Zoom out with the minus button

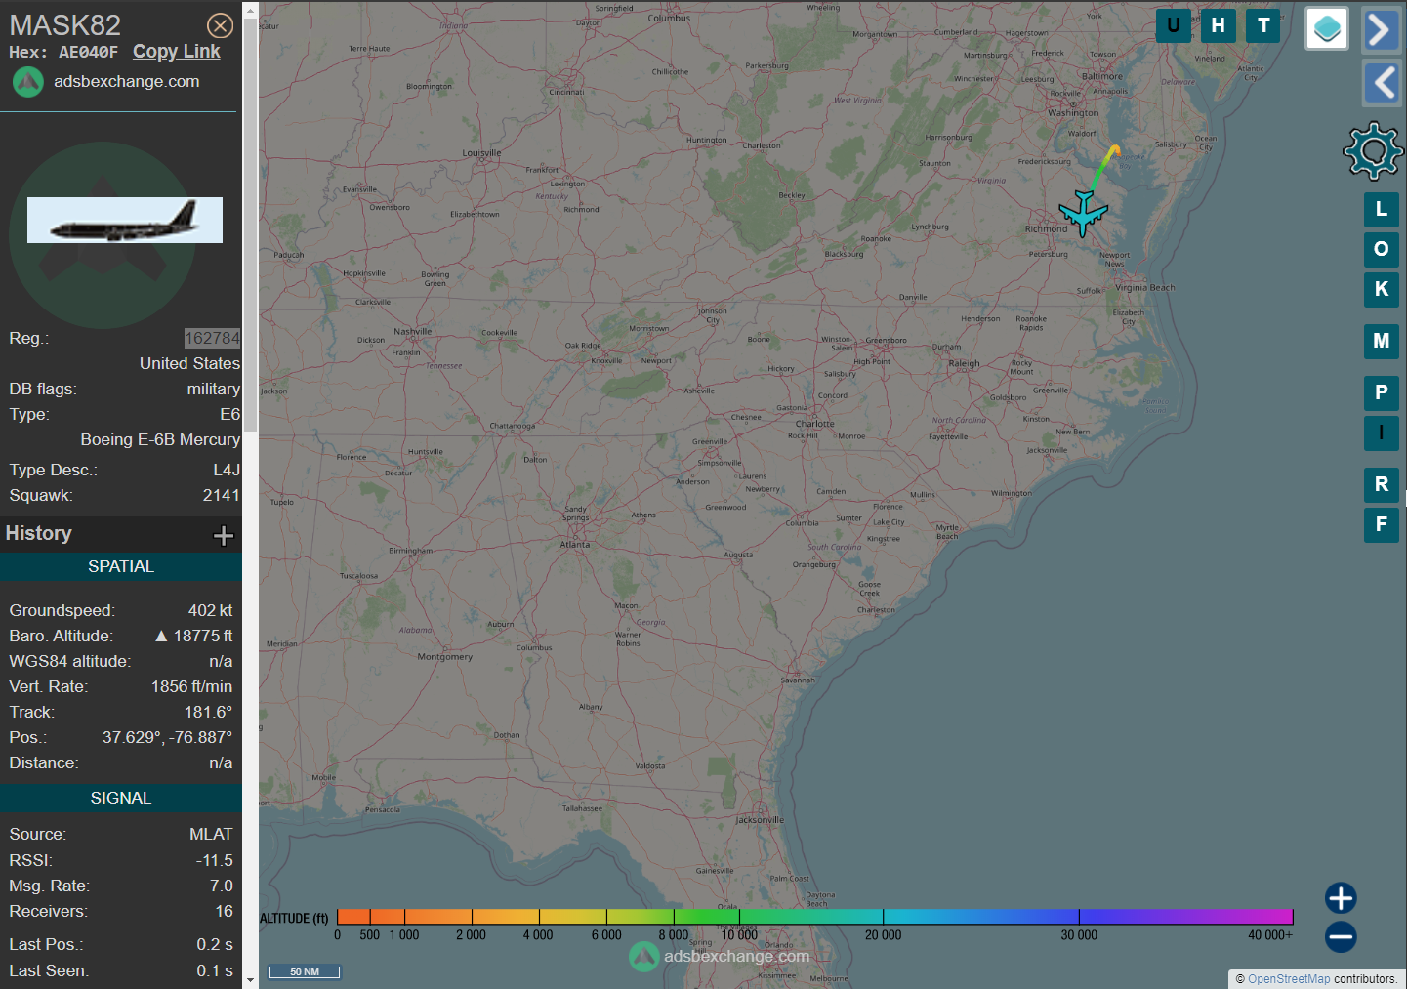click(1341, 937)
